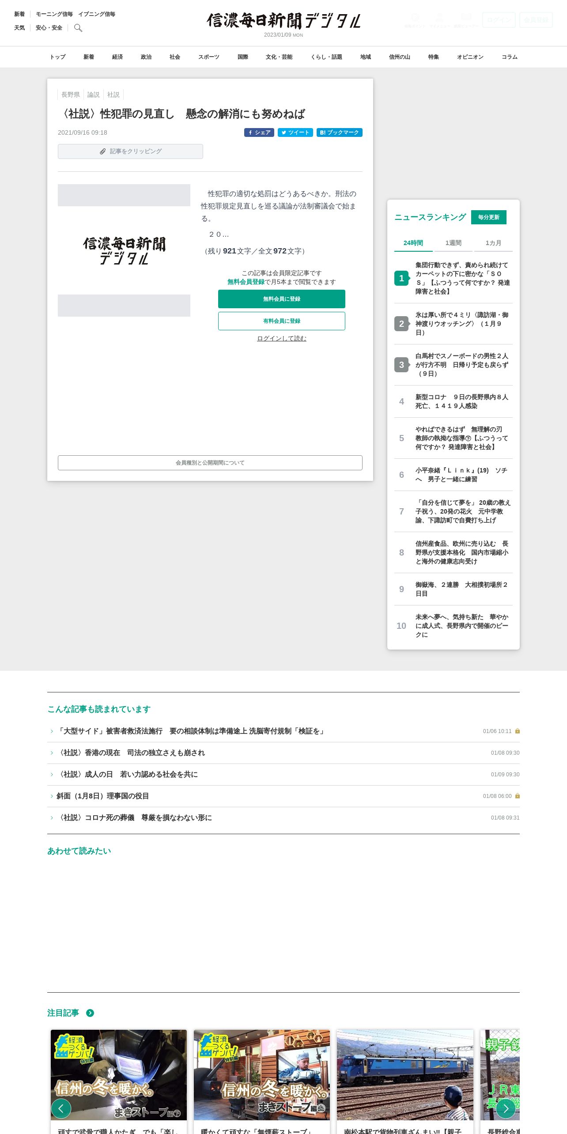Viewport: 567px width, 1134px height.
Task: Switch ranking to 24時間 tab
Action: coord(413,243)
